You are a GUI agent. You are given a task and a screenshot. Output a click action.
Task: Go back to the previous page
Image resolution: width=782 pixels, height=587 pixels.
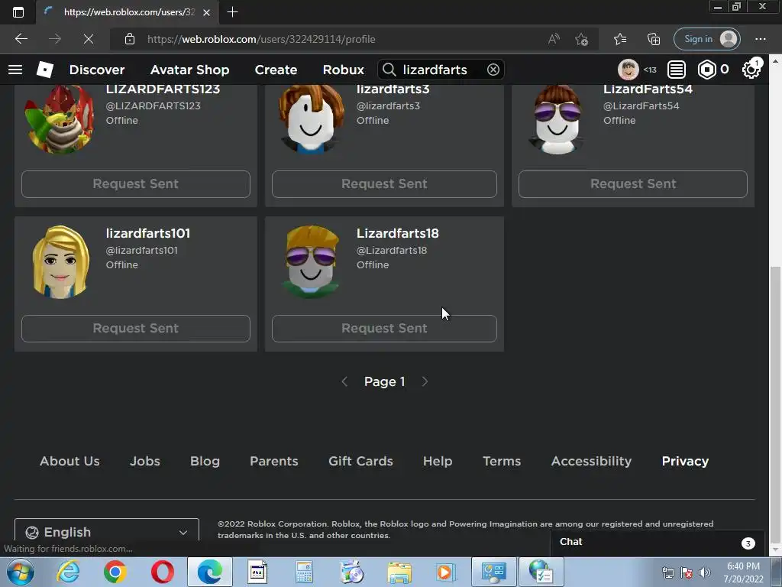(x=21, y=39)
